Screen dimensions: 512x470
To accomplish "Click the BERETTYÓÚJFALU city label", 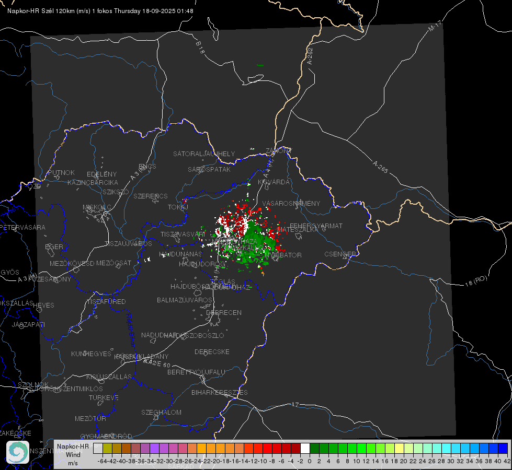I will click(x=196, y=372).
